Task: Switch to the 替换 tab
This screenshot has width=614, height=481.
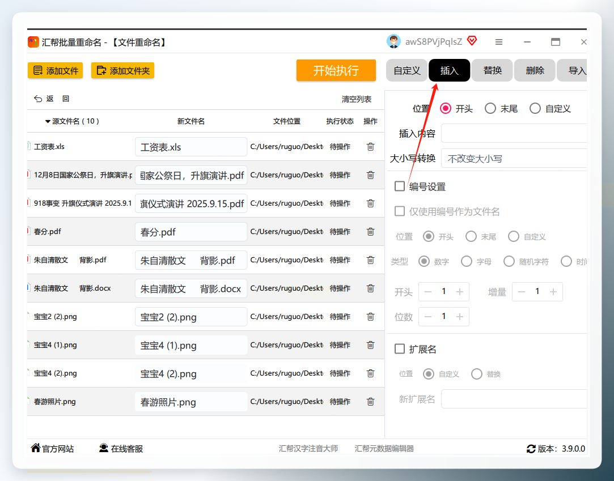Action: (492, 70)
